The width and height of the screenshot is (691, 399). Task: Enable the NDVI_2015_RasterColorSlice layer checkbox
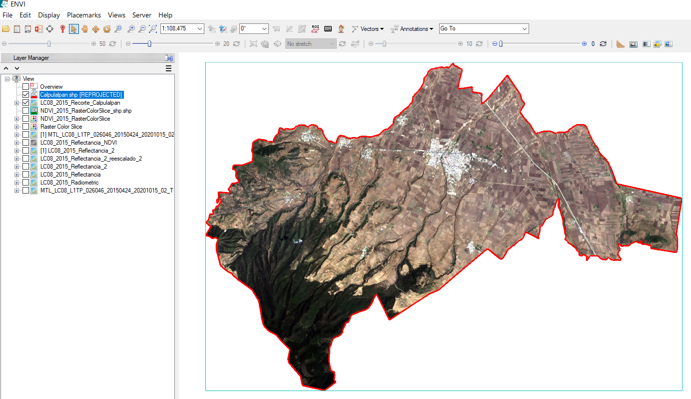26,119
